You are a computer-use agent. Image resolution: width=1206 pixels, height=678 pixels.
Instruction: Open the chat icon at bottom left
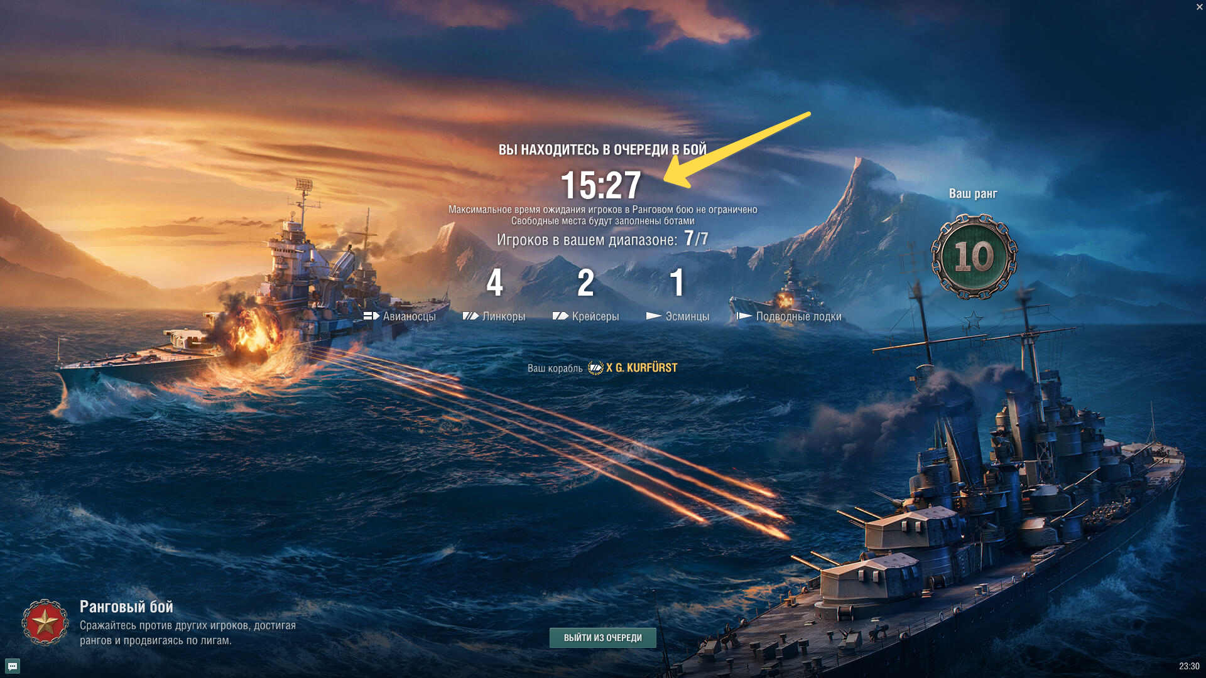pos(13,666)
